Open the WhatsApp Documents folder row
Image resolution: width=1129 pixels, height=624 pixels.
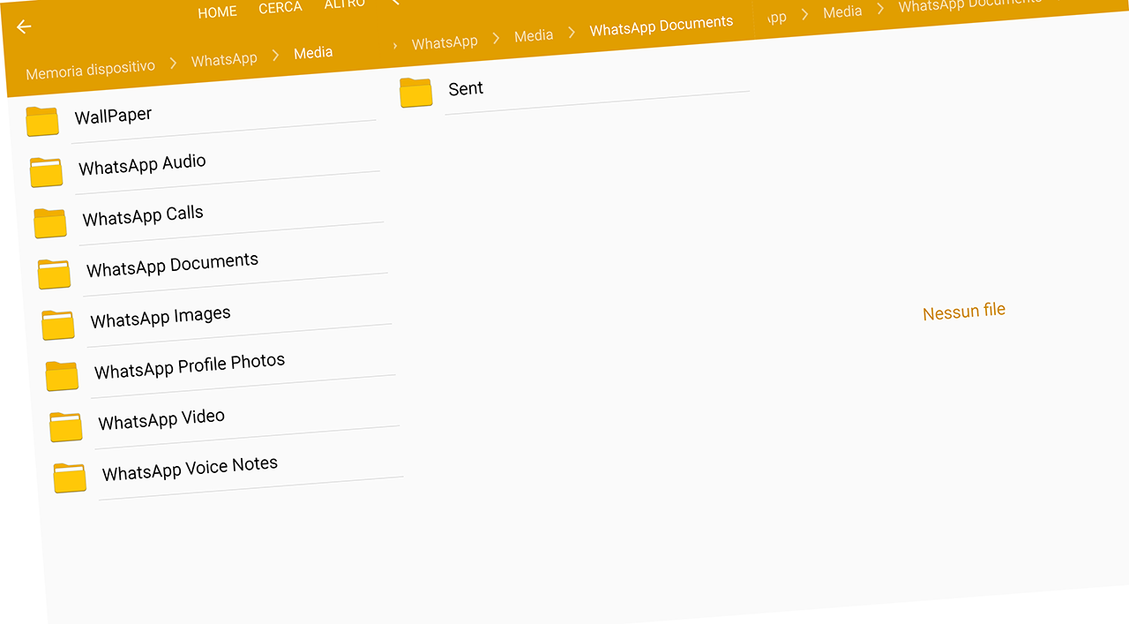click(x=172, y=265)
